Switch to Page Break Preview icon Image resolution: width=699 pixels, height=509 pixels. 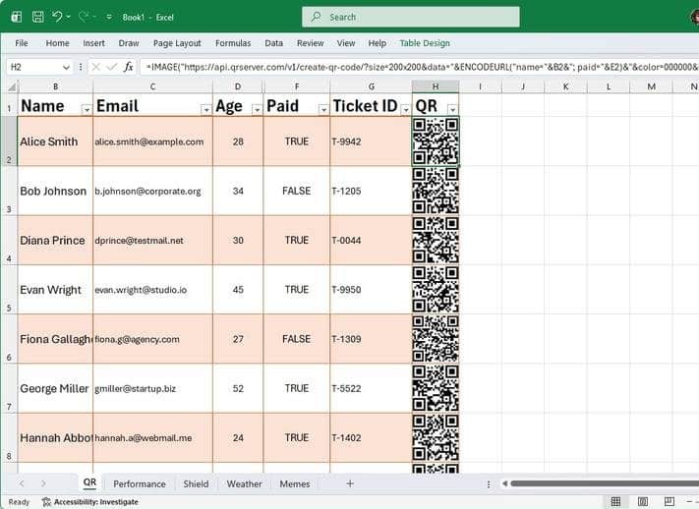pyautogui.click(x=670, y=502)
